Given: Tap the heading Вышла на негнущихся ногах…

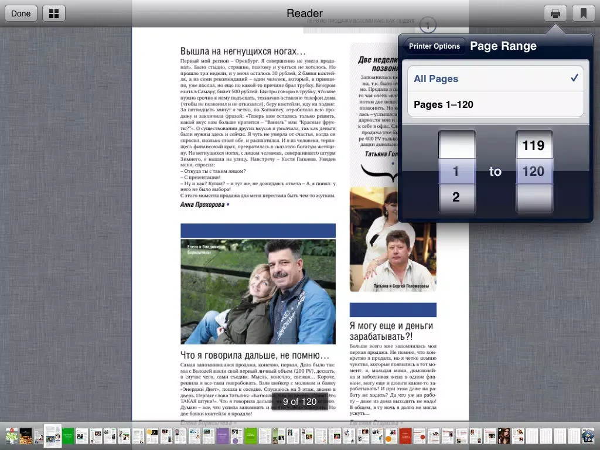Looking at the screenshot, I should pos(243,52).
